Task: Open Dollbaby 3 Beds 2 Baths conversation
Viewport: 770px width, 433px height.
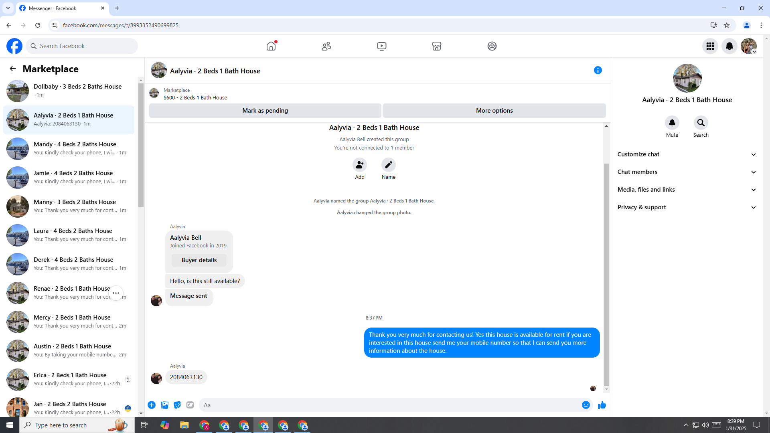Action: point(69,91)
